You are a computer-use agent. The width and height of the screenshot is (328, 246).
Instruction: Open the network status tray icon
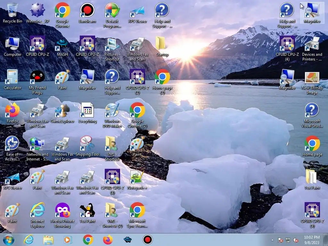point(288,240)
